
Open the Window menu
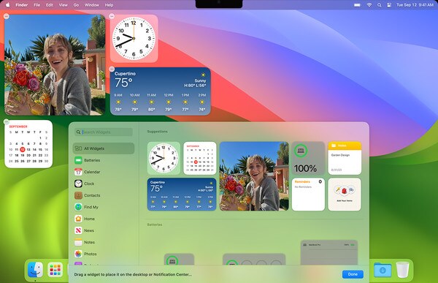[x=92, y=5]
